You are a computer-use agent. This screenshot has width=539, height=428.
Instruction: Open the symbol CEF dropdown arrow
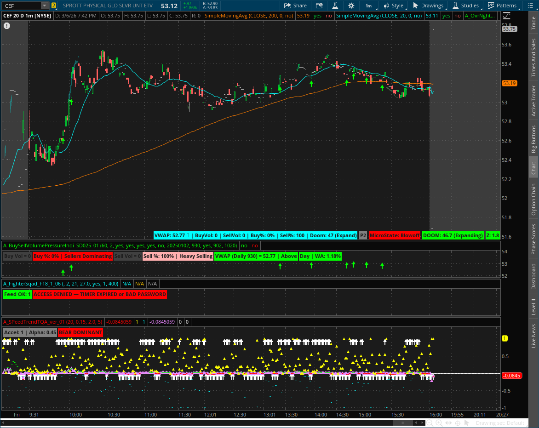click(x=44, y=6)
